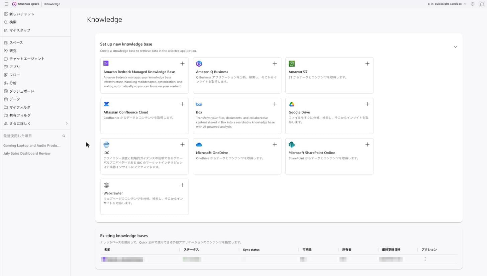Add Microsoft OneDrive plus icon
This screenshot has height=276, width=487.
[x=275, y=145]
